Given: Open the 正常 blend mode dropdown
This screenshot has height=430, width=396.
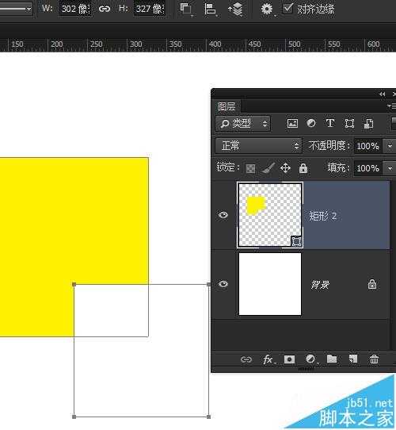Looking at the screenshot, I should point(258,146).
